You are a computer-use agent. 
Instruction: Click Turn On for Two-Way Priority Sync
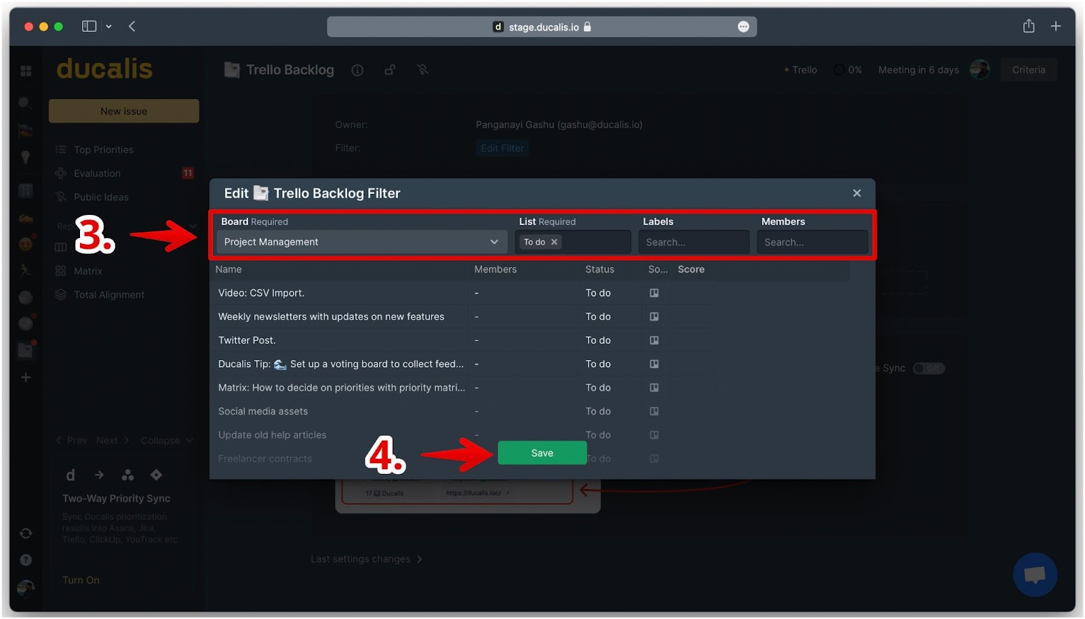click(81, 580)
